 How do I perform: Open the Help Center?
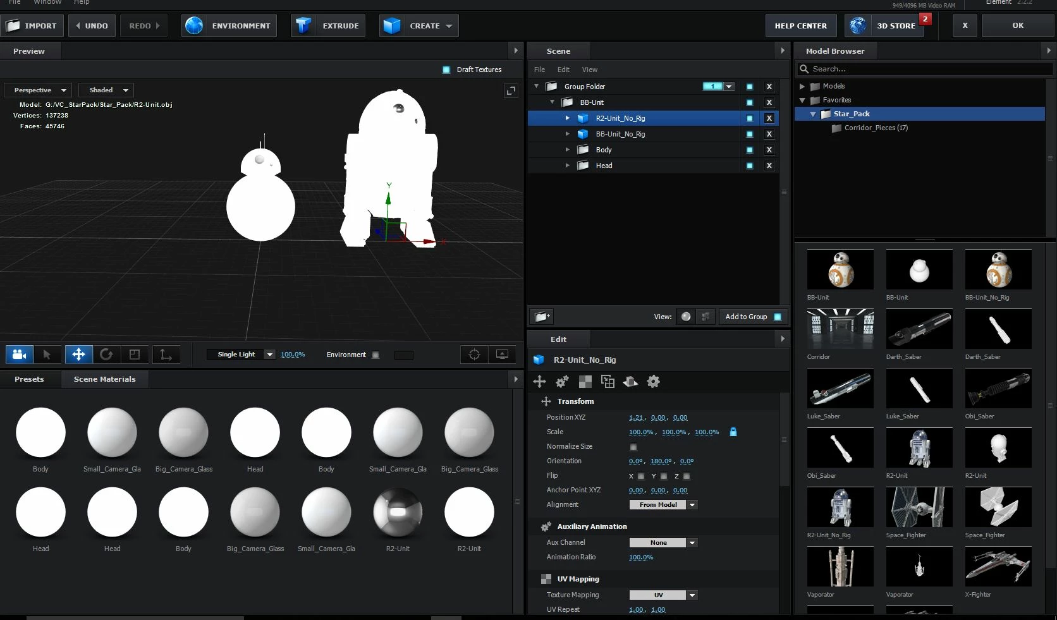coord(801,26)
